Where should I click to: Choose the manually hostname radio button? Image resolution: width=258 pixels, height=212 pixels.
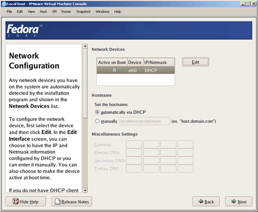point(97,121)
